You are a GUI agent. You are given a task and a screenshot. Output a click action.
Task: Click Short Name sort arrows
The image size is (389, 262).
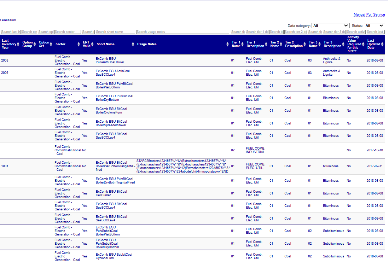(133, 44)
